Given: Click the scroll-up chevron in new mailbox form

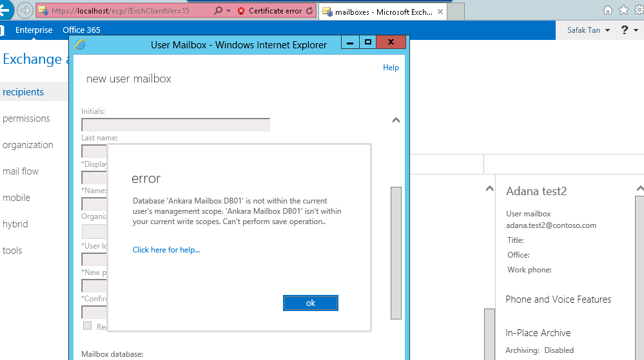Looking at the screenshot, I should tap(396, 120).
